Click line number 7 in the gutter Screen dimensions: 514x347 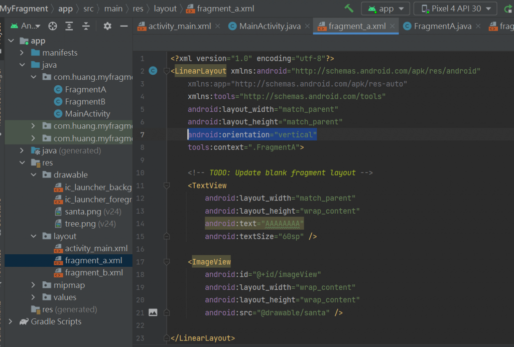point(142,134)
